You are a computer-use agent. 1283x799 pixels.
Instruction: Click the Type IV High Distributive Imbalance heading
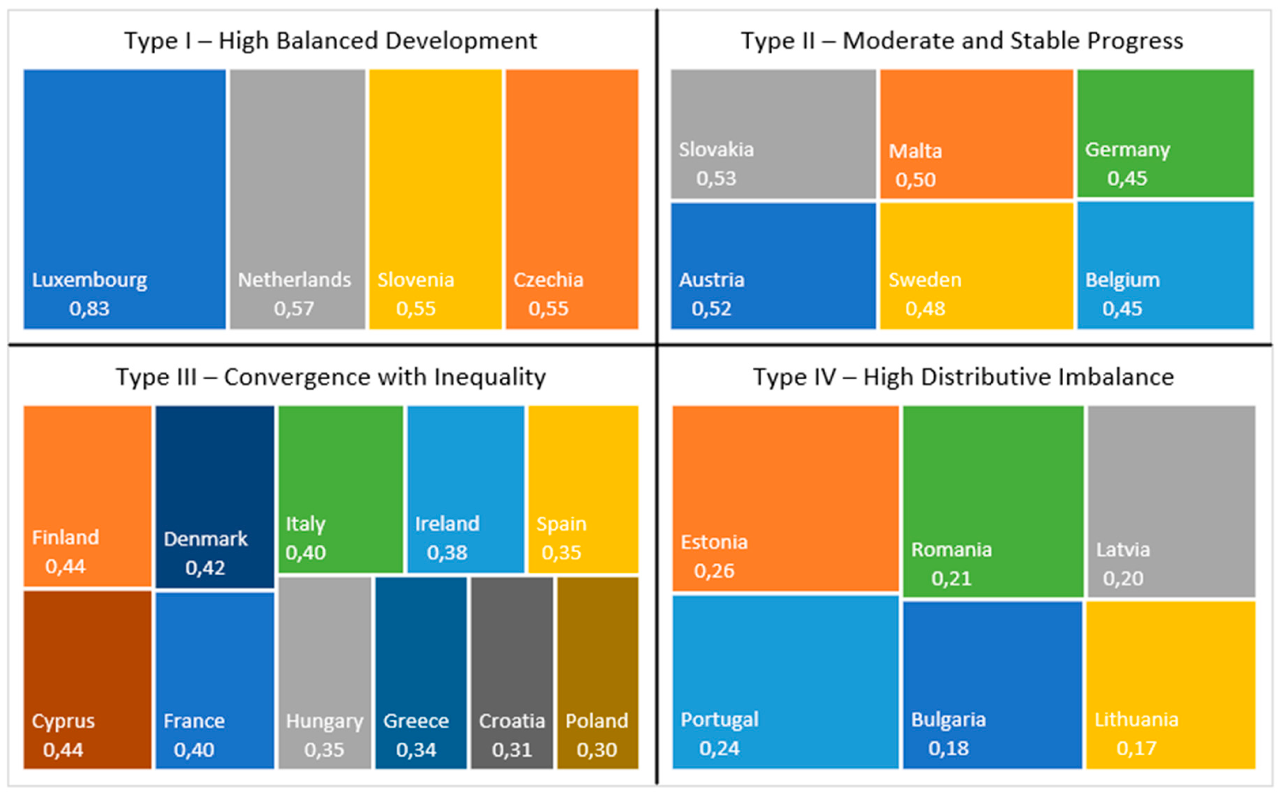click(963, 377)
